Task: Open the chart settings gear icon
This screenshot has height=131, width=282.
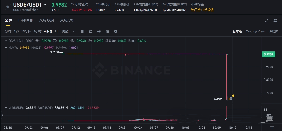Action: click(116, 31)
